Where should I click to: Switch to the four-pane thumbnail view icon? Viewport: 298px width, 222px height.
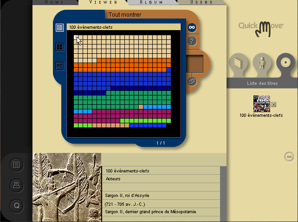(x=59, y=47)
